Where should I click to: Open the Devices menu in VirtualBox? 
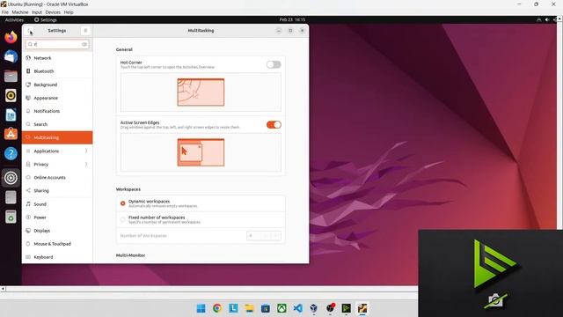pos(53,12)
